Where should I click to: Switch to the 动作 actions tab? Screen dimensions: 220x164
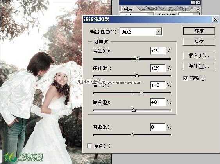pos(184,9)
